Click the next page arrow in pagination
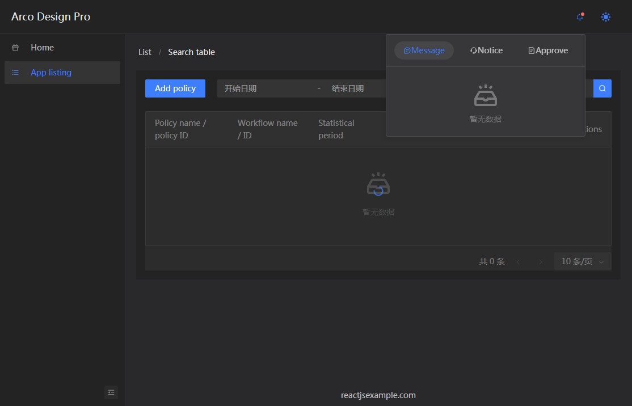The height and width of the screenshot is (406, 632). (540, 261)
